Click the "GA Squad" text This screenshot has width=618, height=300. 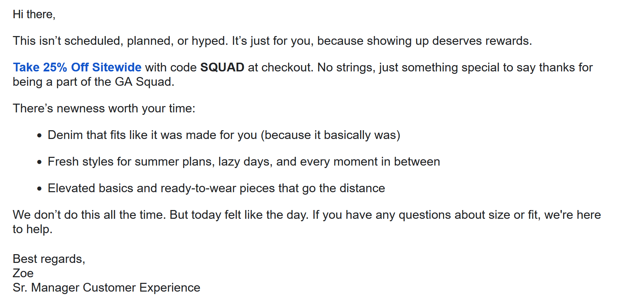tap(145, 82)
